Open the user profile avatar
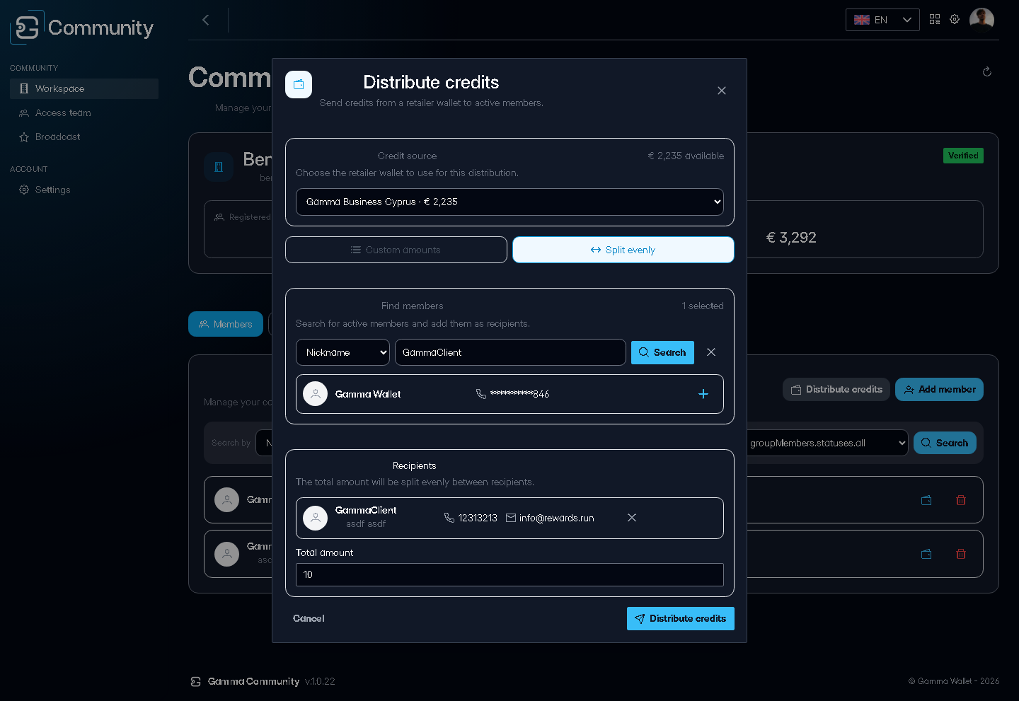 981,20
